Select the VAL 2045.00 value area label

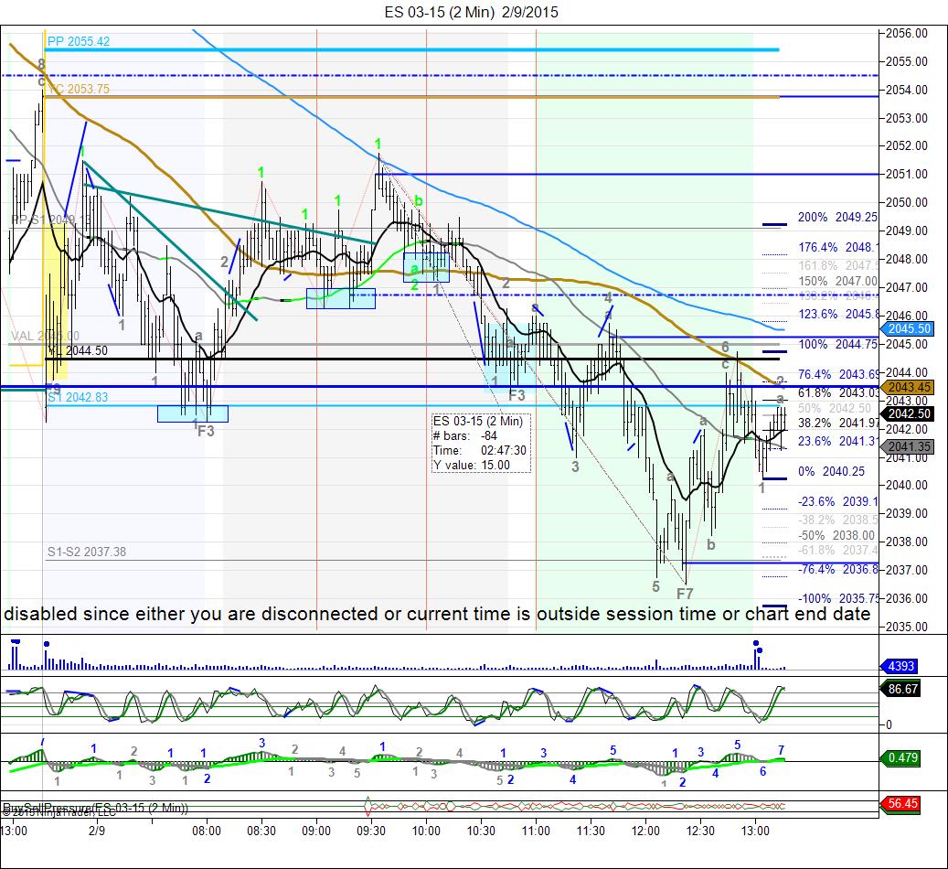pyautogui.click(x=45, y=336)
